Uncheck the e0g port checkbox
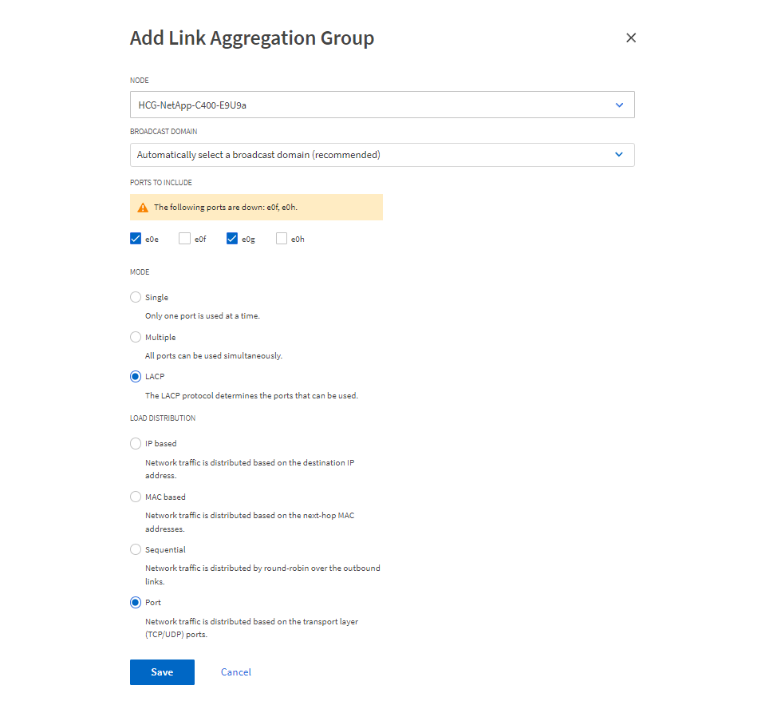This screenshot has width=765, height=713. click(x=232, y=238)
